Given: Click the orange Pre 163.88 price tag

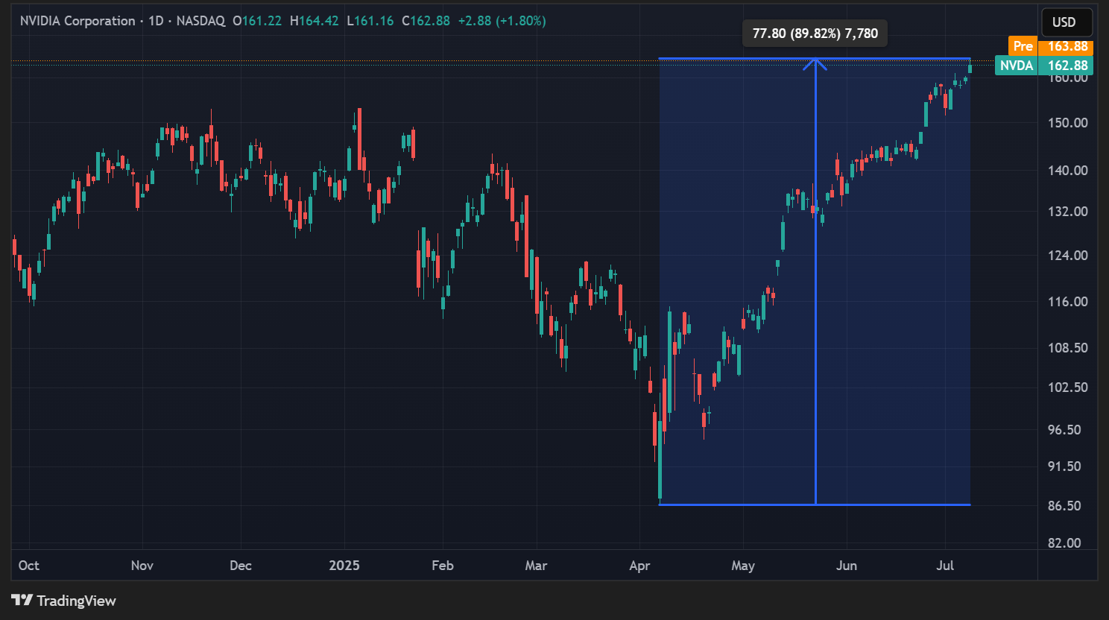Looking at the screenshot, I should point(1049,46).
